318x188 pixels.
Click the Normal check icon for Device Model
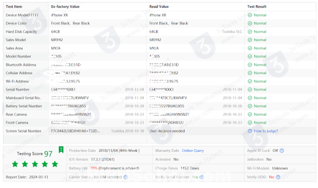pos(250,15)
